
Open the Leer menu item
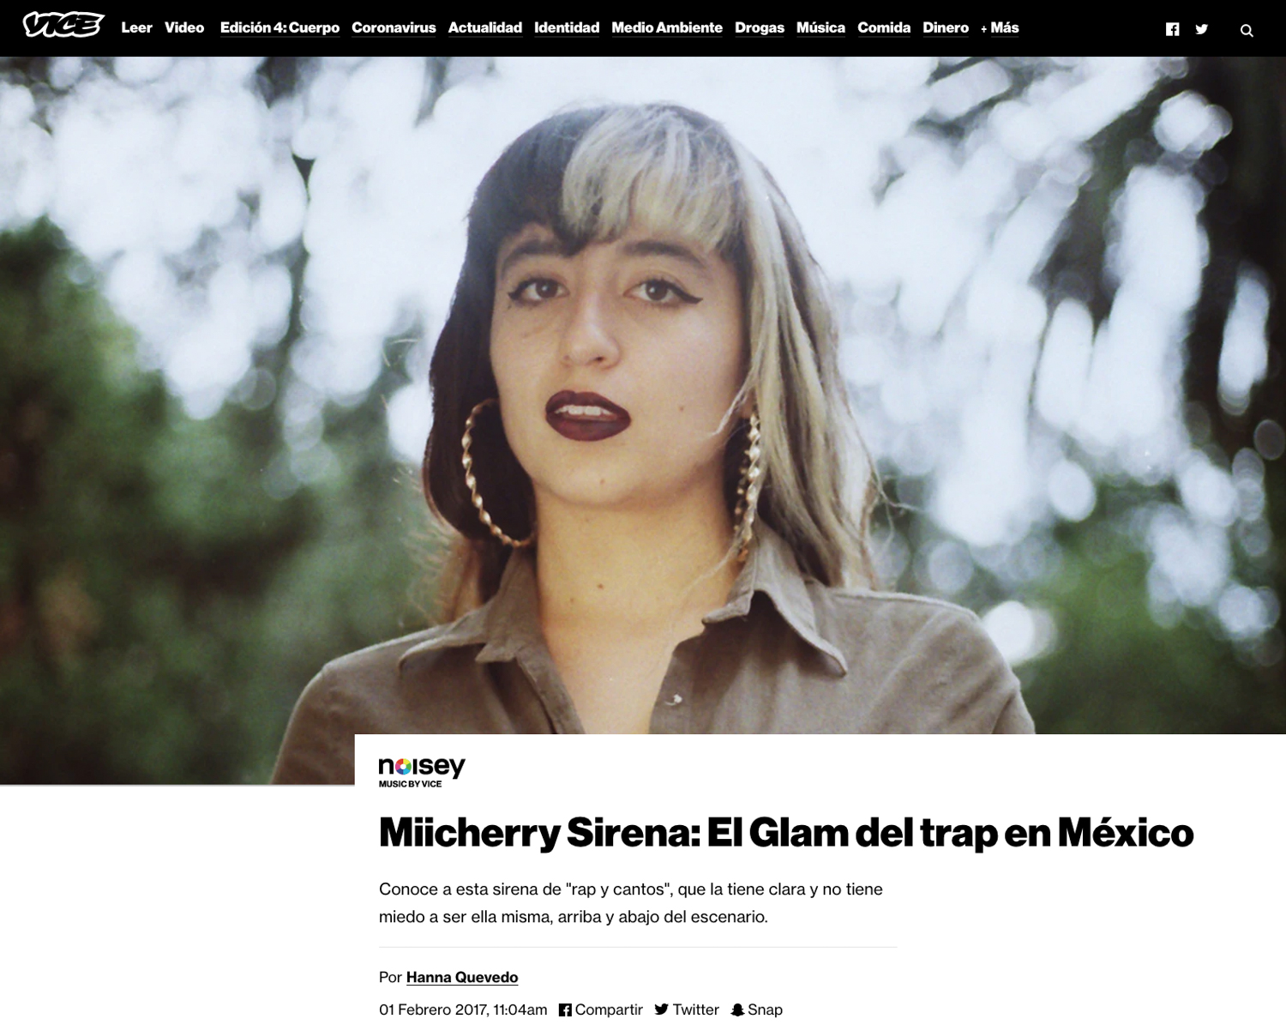(136, 27)
